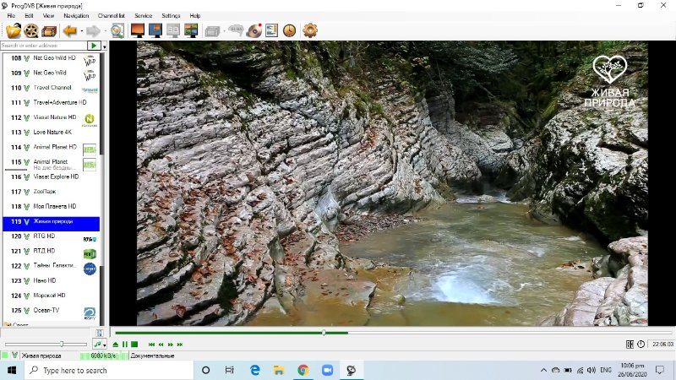Click the fast forward button
The image size is (676, 380).
pyautogui.click(x=171, y=345)
